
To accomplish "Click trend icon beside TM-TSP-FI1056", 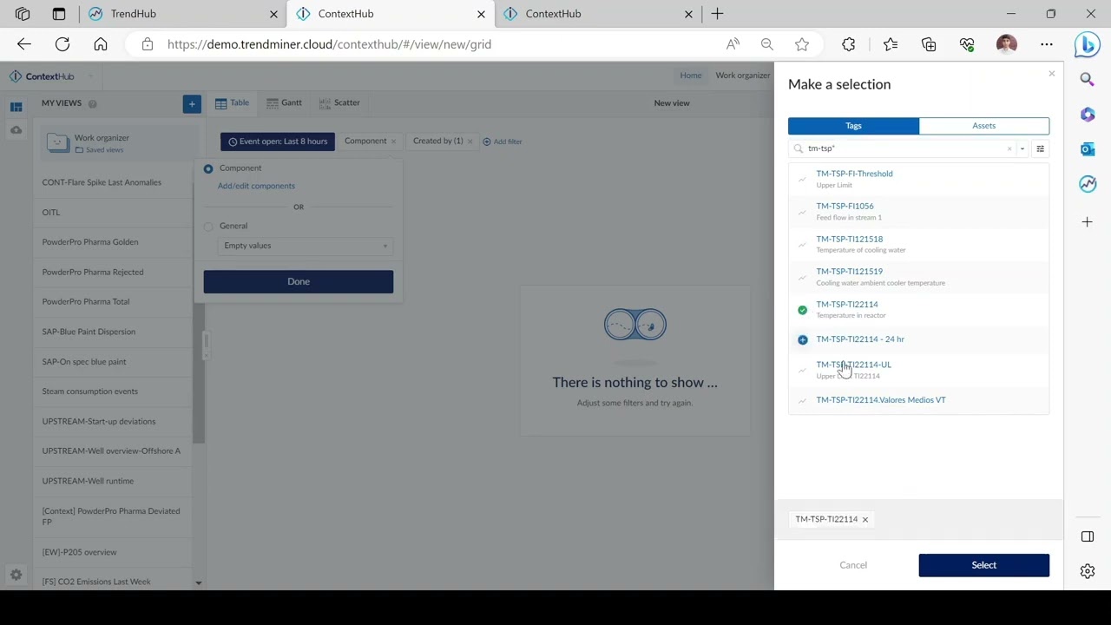I will tap(802, 212).
